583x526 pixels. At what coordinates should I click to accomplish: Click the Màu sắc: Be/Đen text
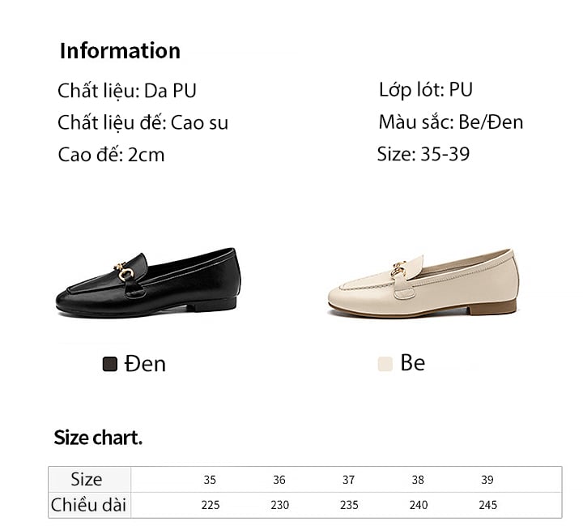pyautogui.click(x=451, y=122)
